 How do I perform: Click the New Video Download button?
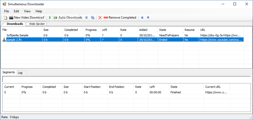[x=27, y=18]
